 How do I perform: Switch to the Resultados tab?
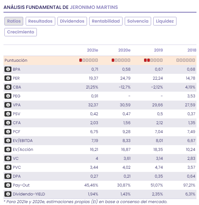point(40,21)
